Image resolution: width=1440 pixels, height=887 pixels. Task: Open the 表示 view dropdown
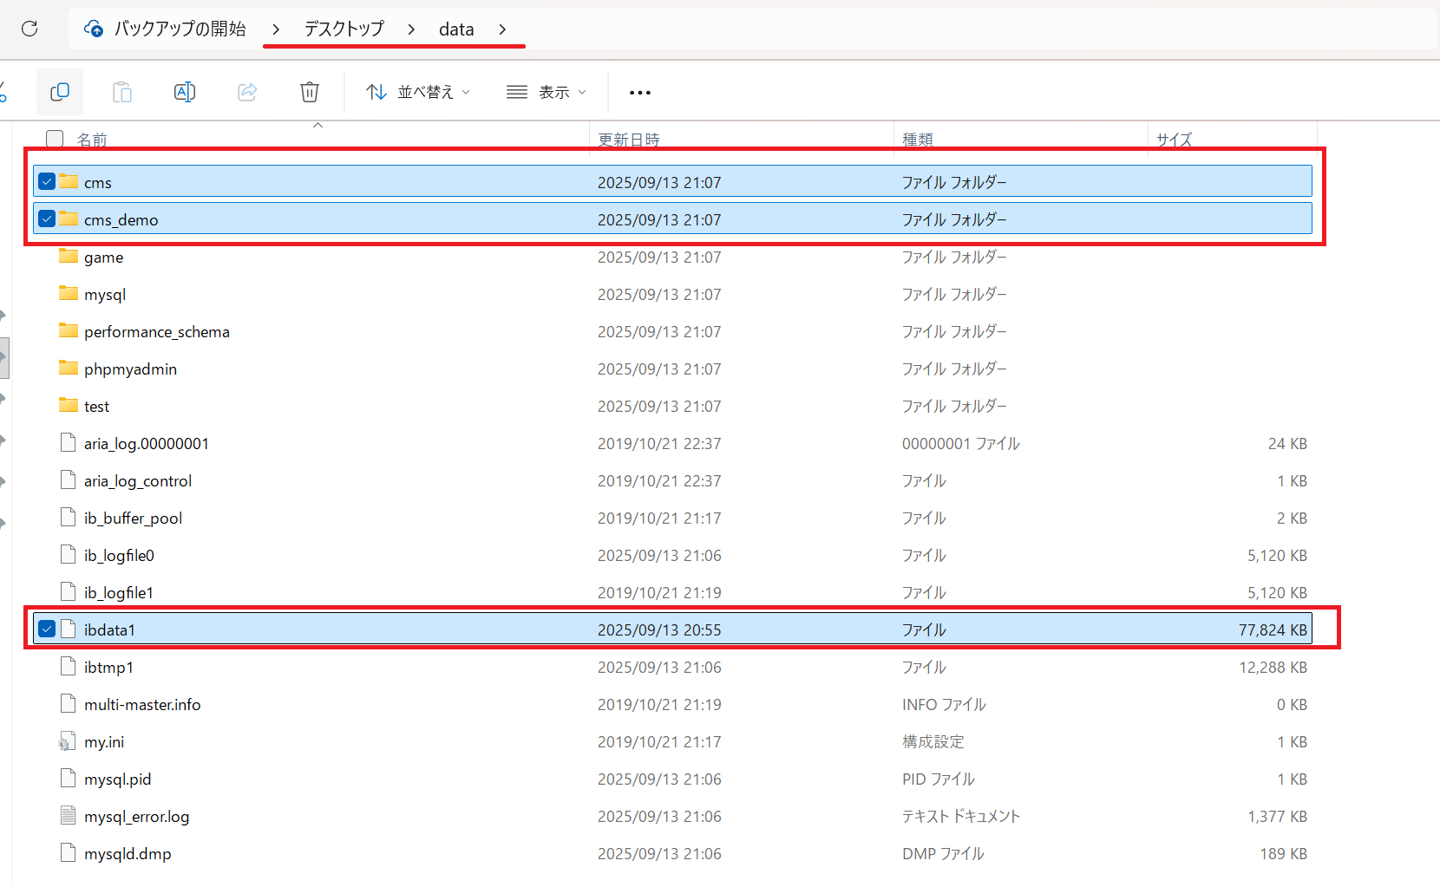(x=547, y=92)
